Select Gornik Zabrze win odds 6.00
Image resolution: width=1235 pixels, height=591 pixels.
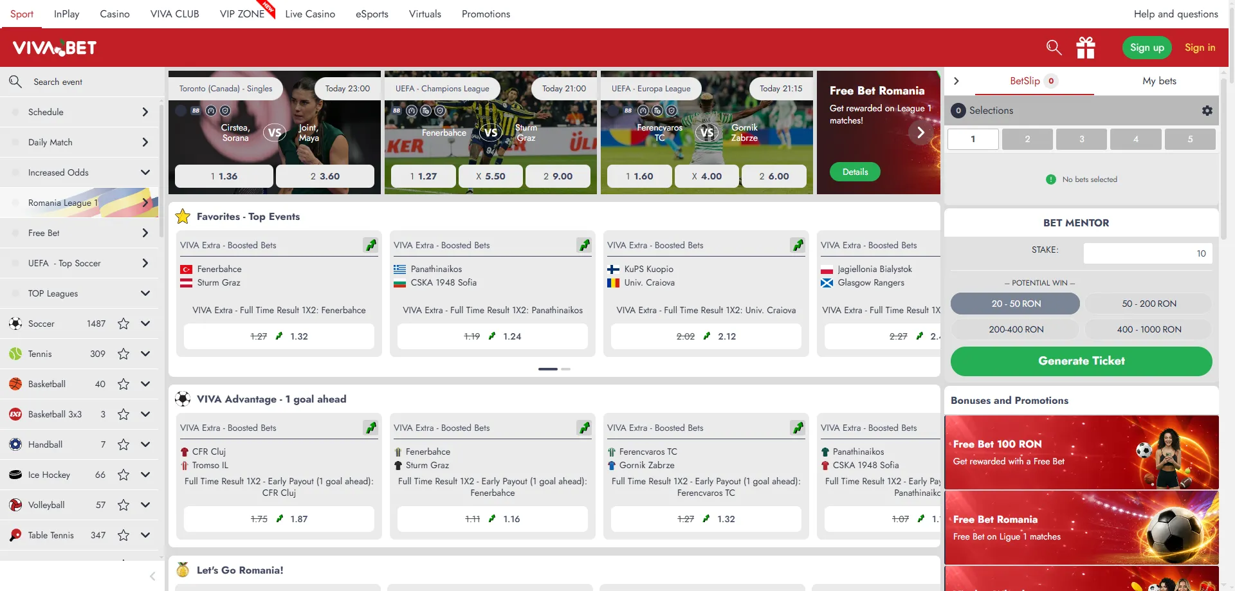pos(774,176)
